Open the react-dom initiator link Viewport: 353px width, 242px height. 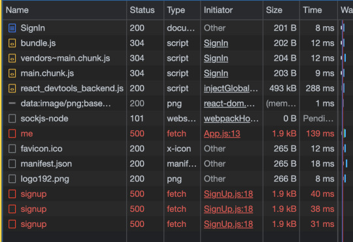pyautogui.click(x=229, y=103)
